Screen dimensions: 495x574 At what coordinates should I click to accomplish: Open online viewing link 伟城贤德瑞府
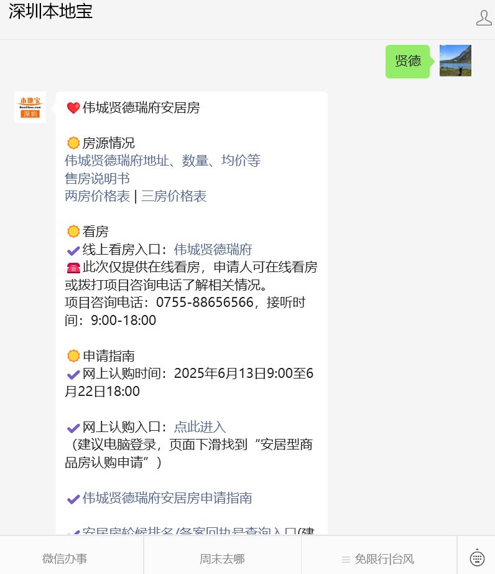coord(213,249)
